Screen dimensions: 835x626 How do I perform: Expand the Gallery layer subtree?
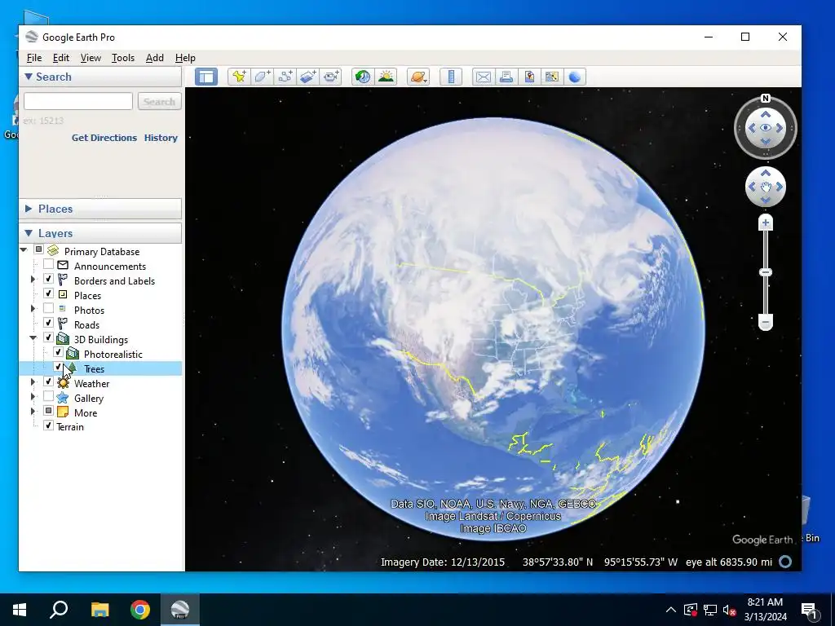(33, 396)
